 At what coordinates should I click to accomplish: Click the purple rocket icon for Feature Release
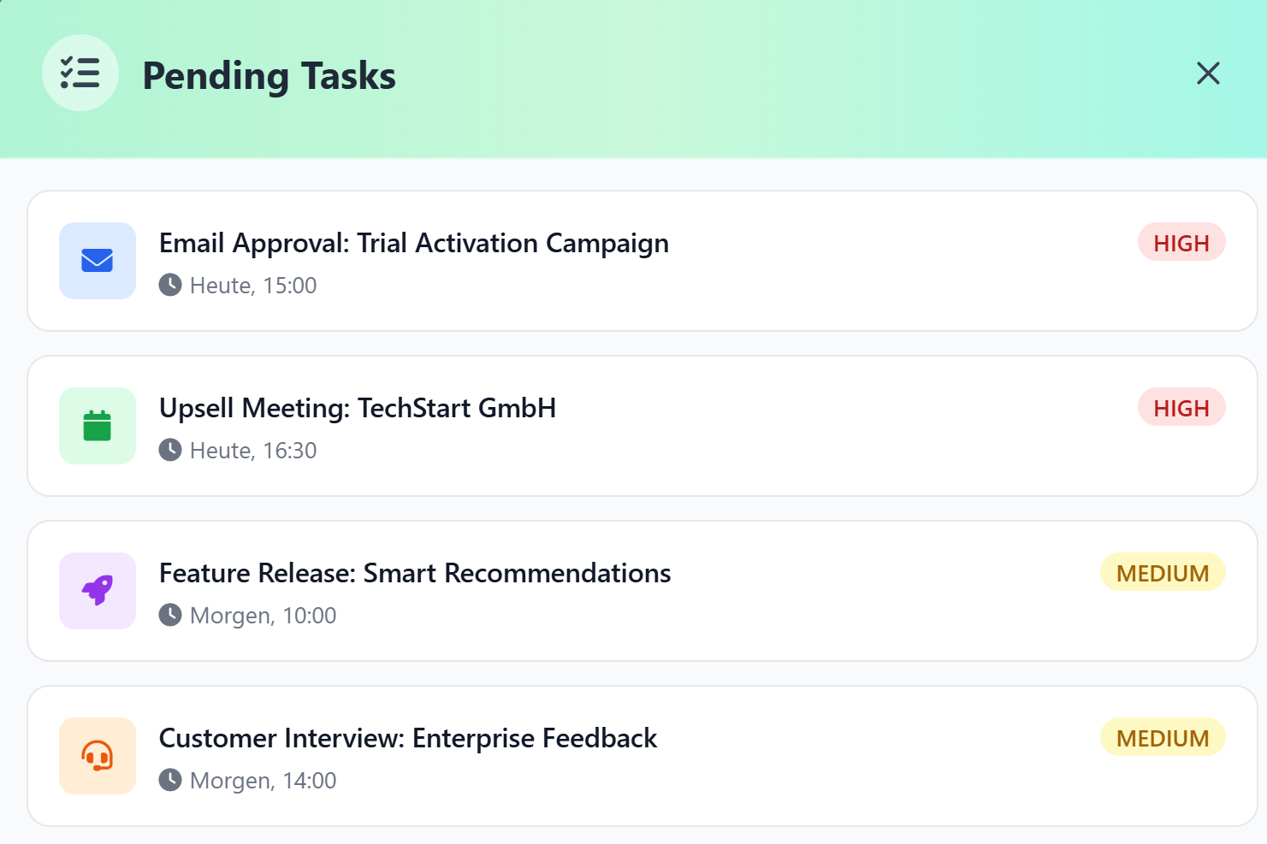pos(97,591)
